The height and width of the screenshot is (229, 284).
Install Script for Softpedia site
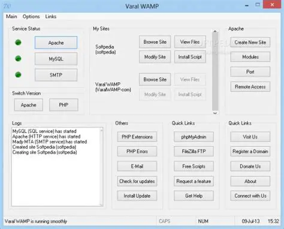190,57
